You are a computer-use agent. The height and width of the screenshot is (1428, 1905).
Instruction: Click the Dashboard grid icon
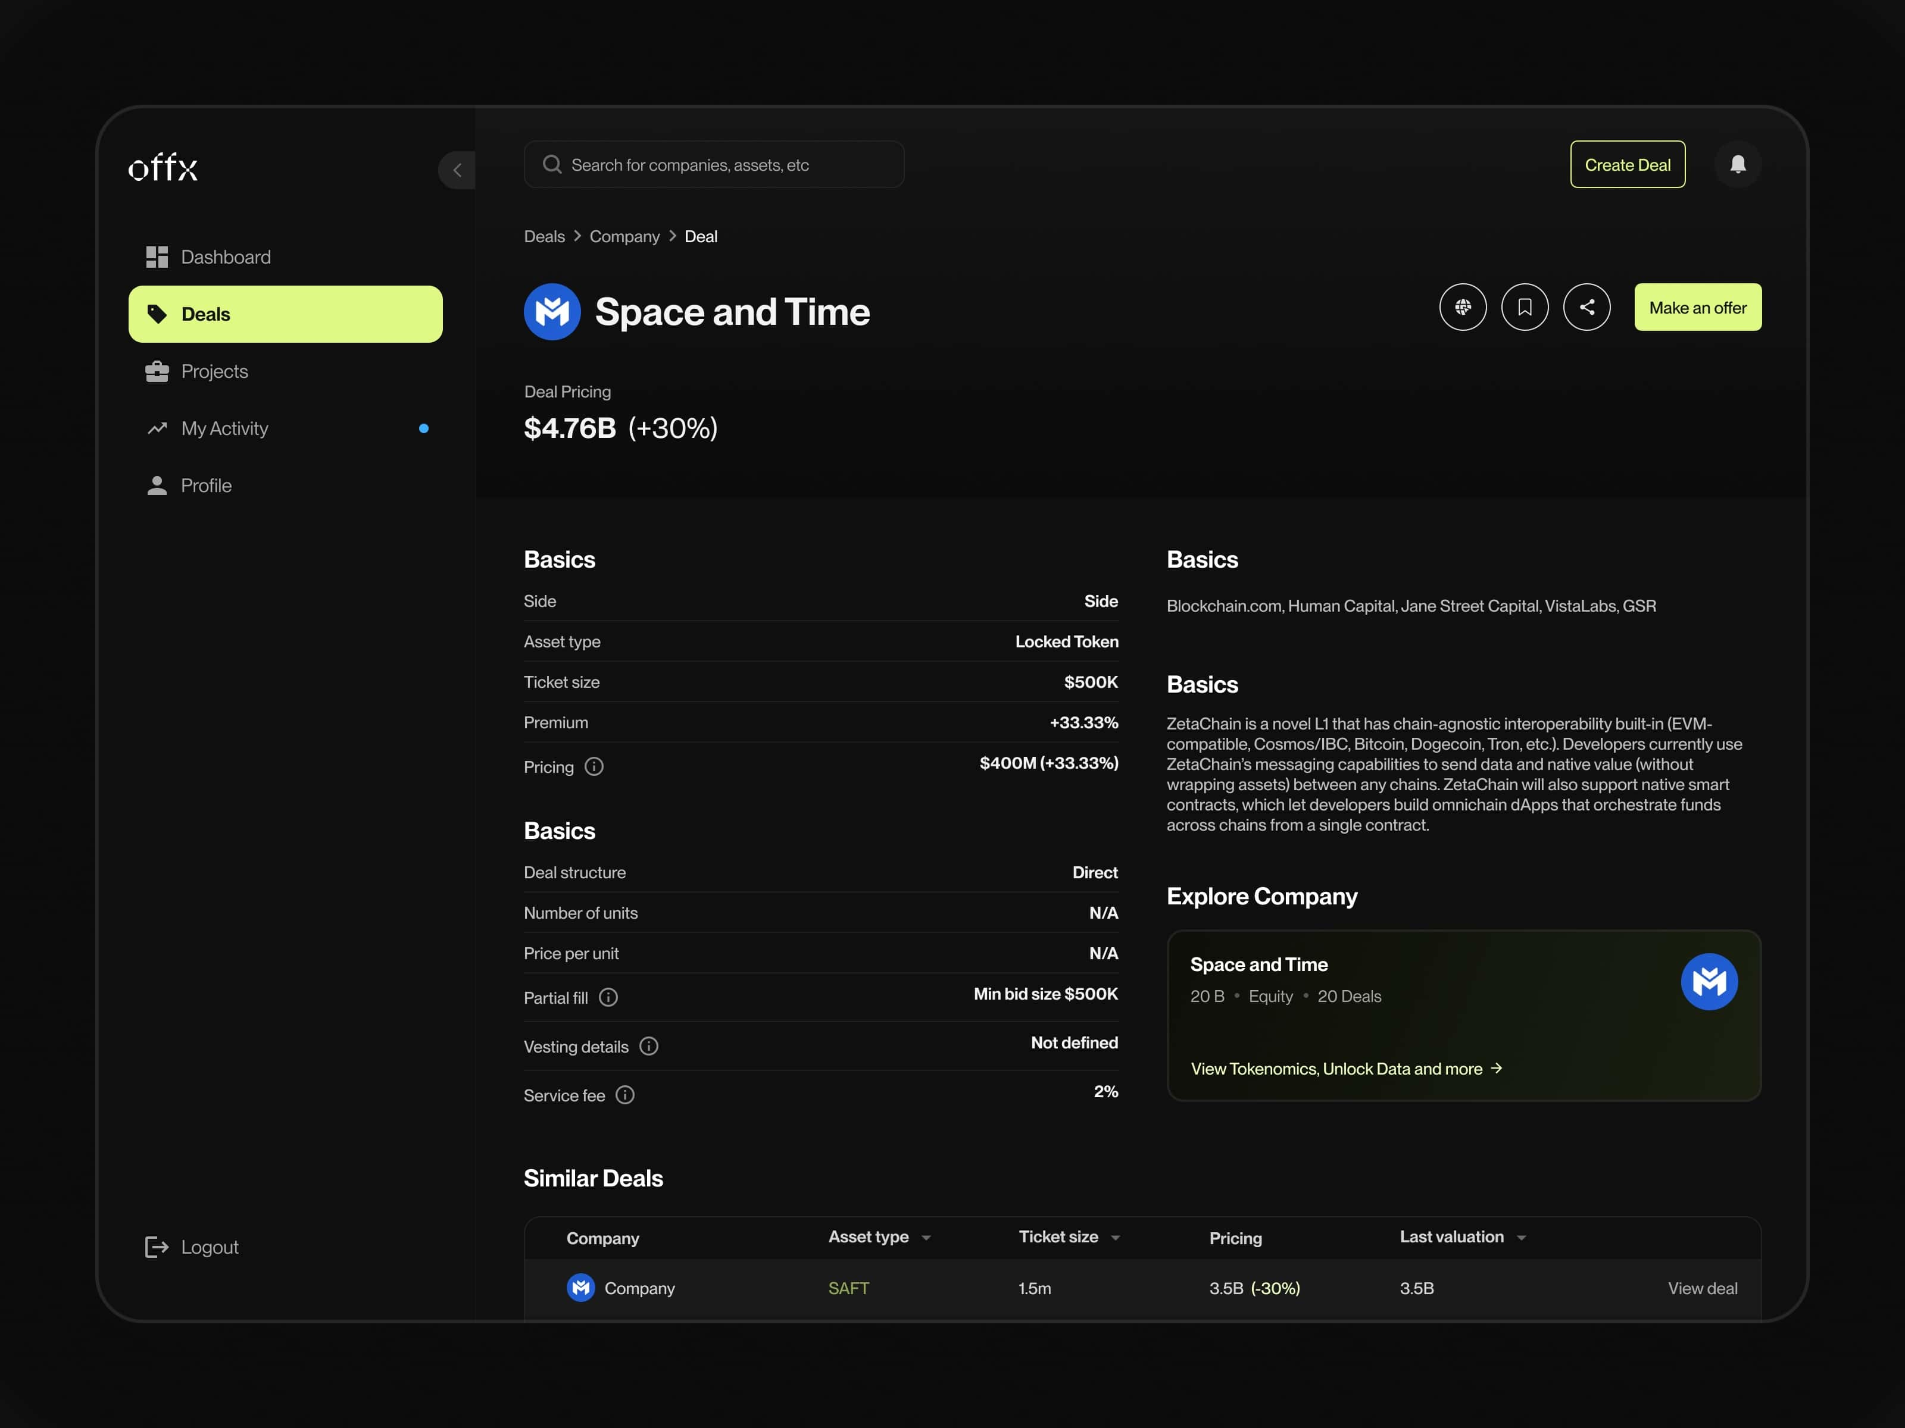coord(157,256)
